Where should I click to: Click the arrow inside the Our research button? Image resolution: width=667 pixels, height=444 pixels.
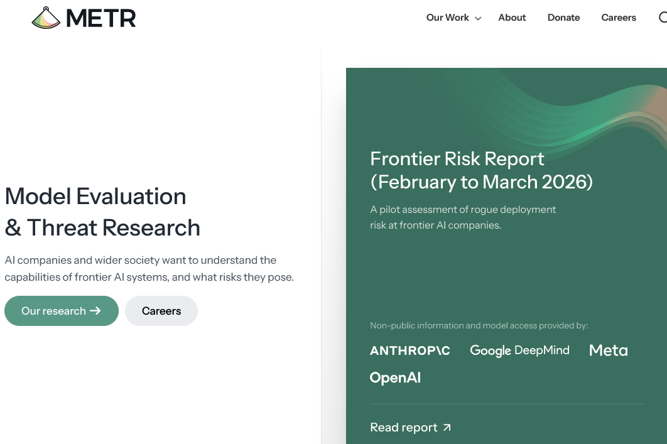95,311
